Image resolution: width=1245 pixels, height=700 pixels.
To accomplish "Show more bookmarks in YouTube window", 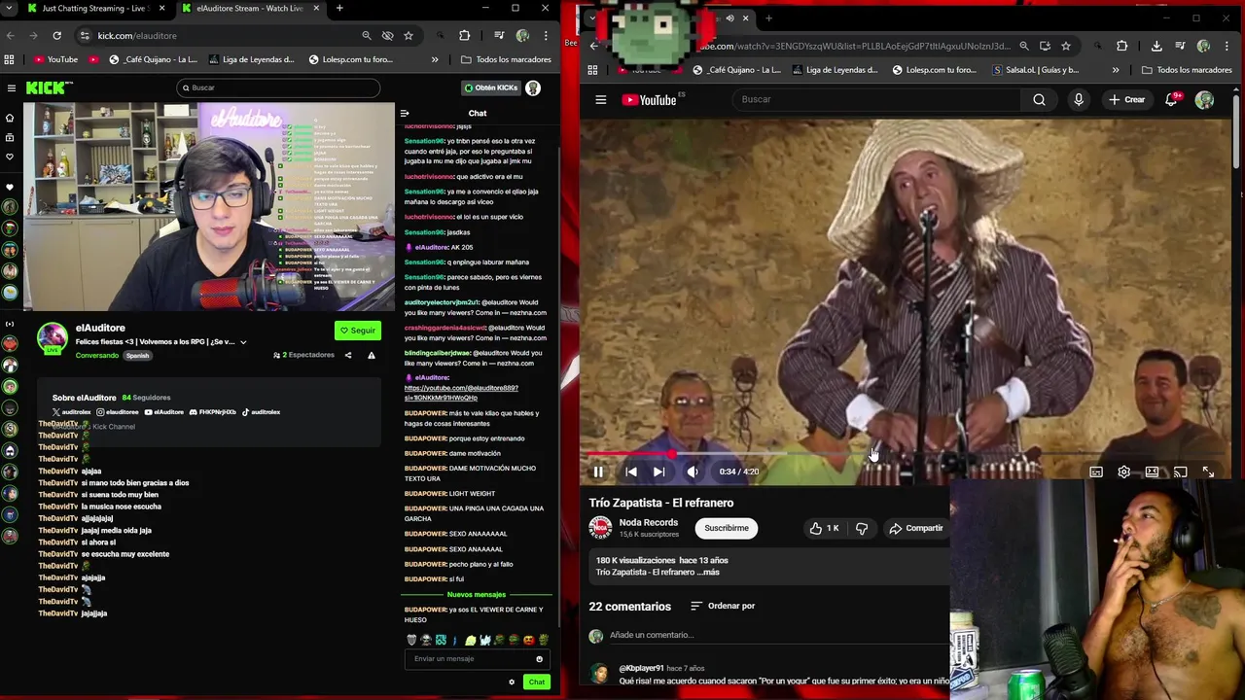I will pos(1116,70).
